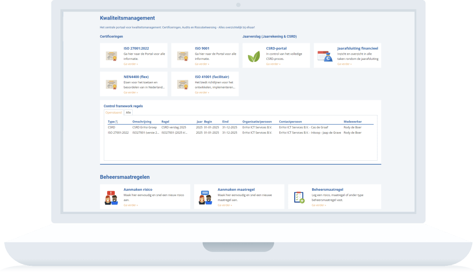This screenshot has width=476, height=272.
Task: Click the Aanmaken risico people icon
Action: click(x=111, y=197)
